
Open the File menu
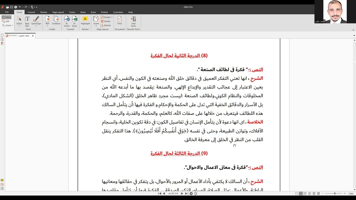7,12
